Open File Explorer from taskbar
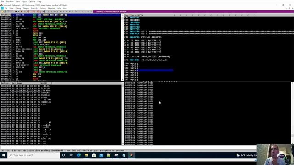Image resolution: width=294 pixels, height=165 pixels. 86,155
